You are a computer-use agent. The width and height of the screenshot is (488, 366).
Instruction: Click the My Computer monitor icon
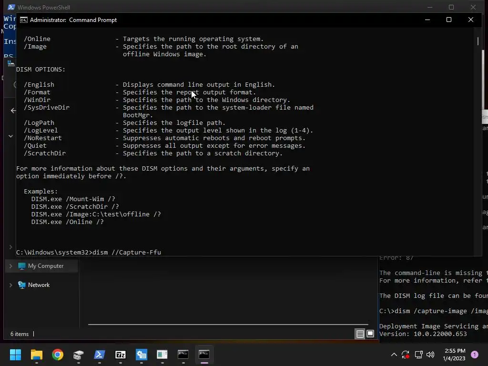(x=21, y=266)
